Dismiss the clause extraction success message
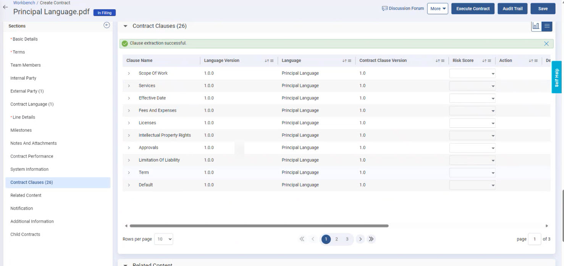564x266 pixels. (546, 43)
